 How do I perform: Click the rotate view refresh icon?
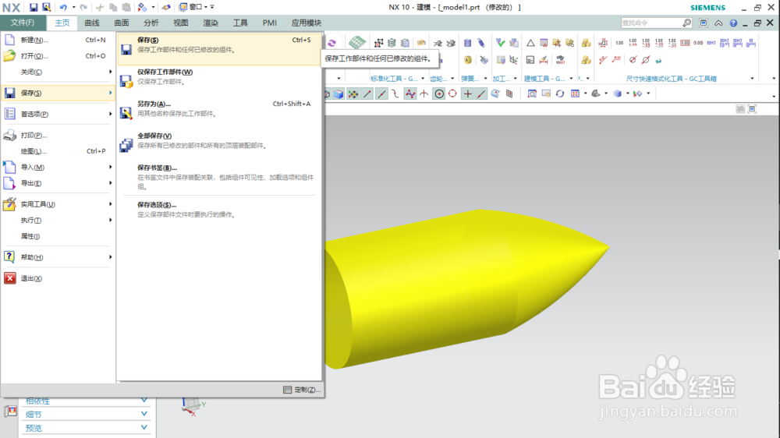pyautogui.click(x=560, y=94)
